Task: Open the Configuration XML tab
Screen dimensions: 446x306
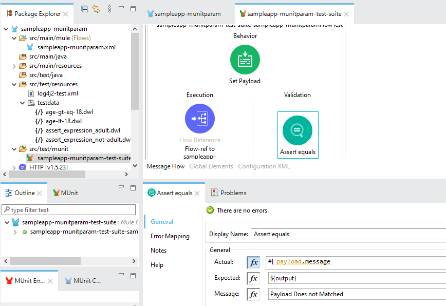Action: coord(264,166)
